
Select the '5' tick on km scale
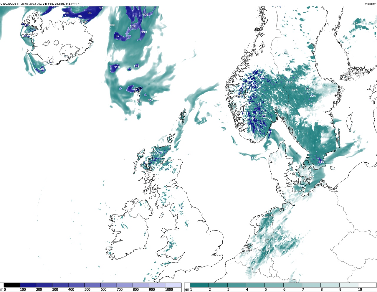click(x=265, y=290)
